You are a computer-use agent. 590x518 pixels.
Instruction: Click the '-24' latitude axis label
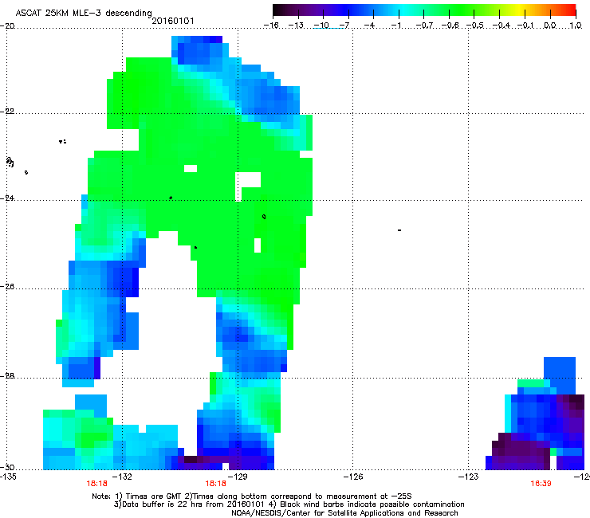point(7,198)
